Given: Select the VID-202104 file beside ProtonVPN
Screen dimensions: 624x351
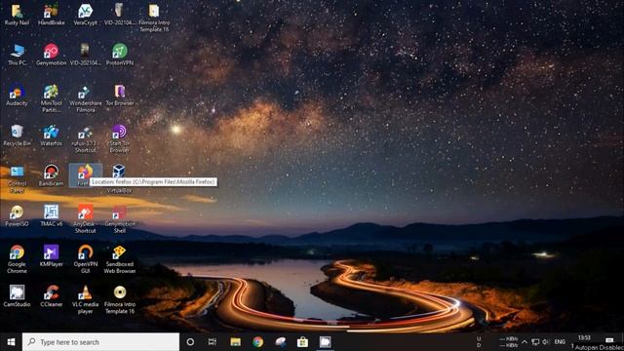Looking at the screenshot, I should tap(85, 55).
